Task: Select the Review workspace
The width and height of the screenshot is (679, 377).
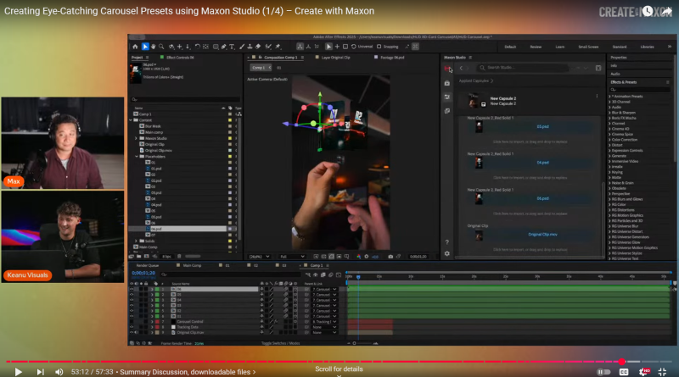Action: tap(536, 47)
